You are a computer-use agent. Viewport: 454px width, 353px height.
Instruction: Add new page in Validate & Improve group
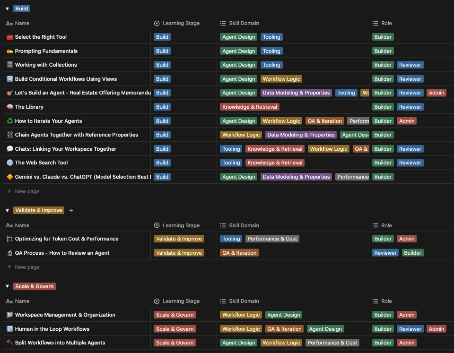23,267
